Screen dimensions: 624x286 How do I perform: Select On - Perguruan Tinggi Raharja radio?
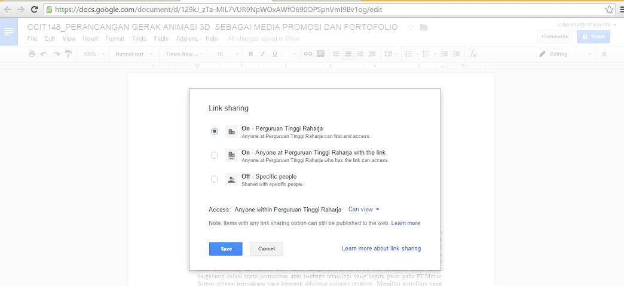tap(215, 131)
